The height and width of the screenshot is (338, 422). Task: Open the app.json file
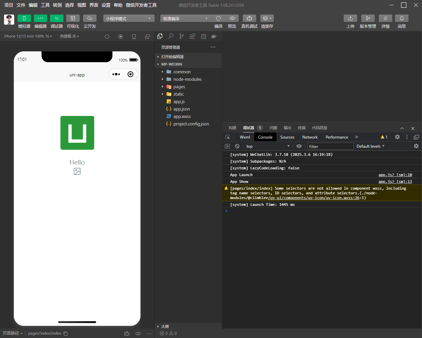point(188,109)
